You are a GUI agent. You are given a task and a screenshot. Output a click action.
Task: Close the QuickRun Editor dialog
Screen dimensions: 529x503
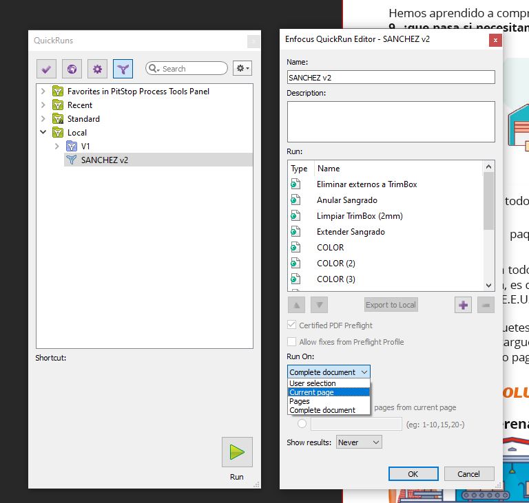(x=495, y=41)
